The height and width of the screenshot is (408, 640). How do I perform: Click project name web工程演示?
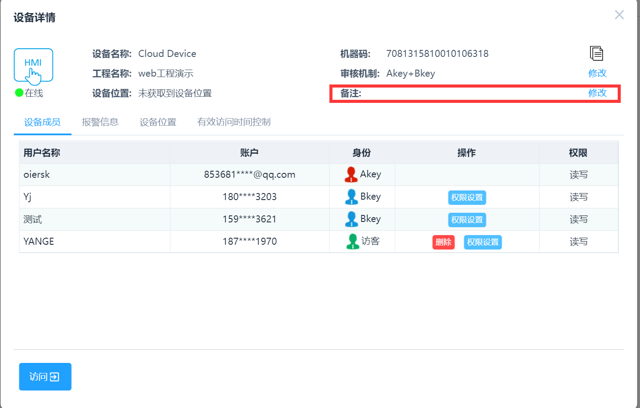[x=166, y=74]
